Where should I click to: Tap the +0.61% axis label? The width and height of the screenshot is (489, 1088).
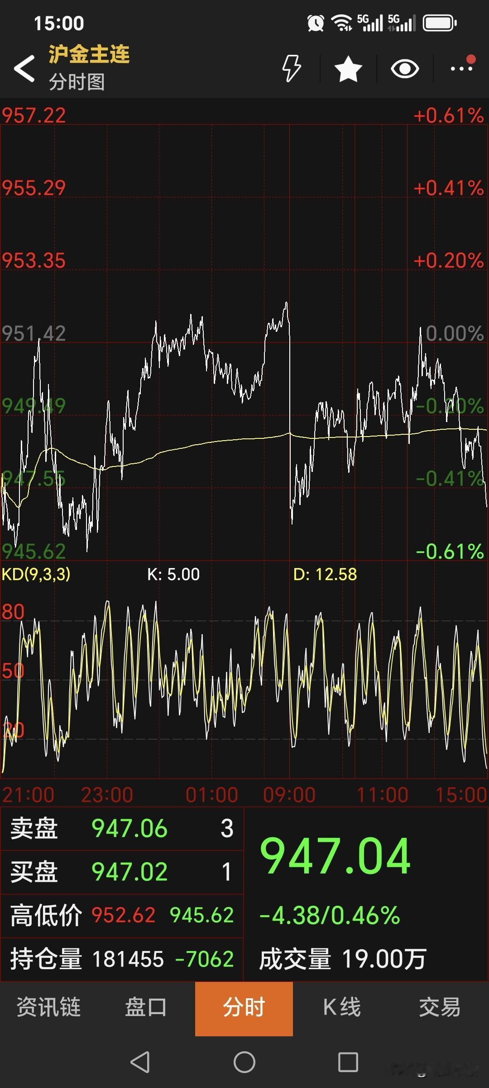click(449, 115)
